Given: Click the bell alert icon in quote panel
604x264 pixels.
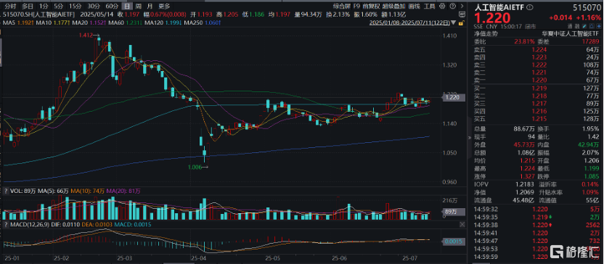Looking at the screenshot, I should 591,26.
